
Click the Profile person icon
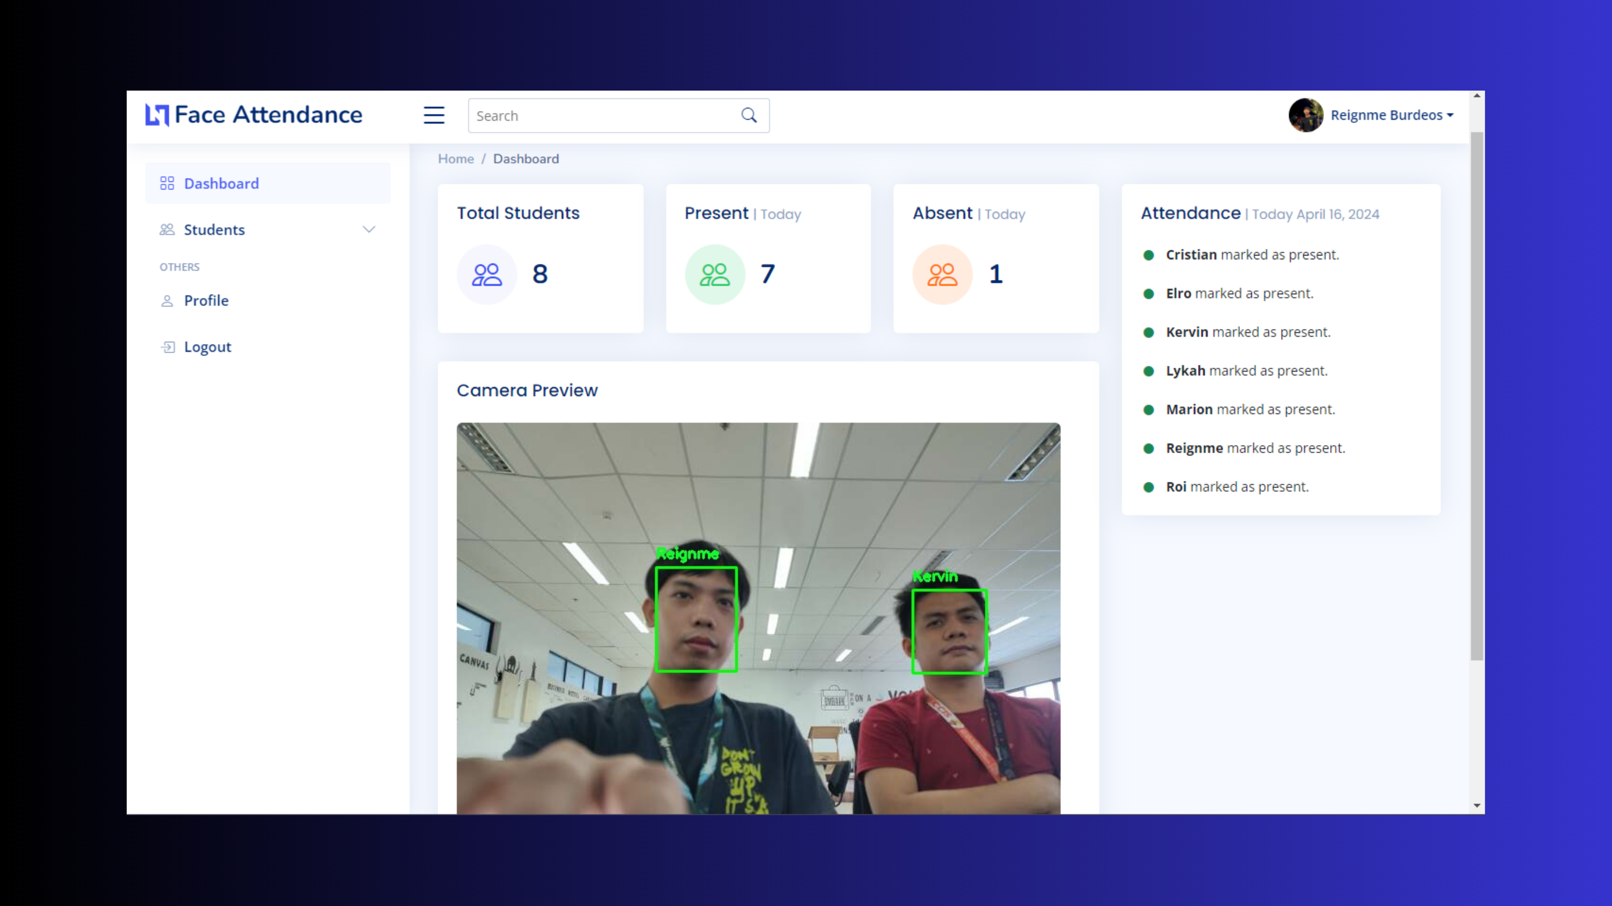coord(167,301)
